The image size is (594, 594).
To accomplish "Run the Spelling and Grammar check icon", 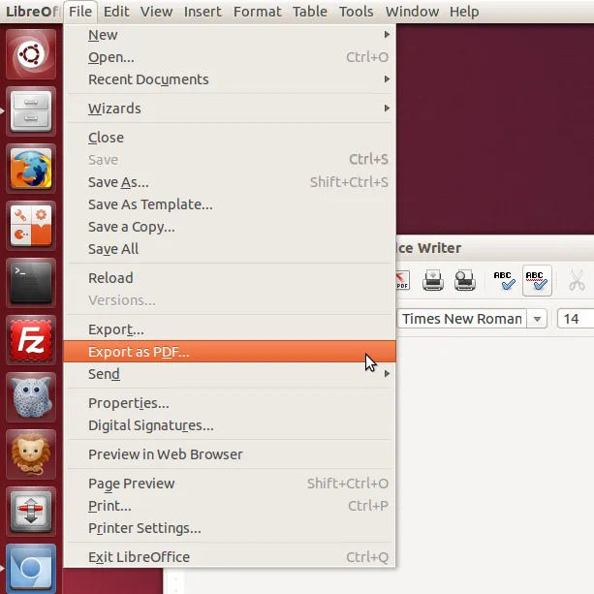I will (504, 281).
